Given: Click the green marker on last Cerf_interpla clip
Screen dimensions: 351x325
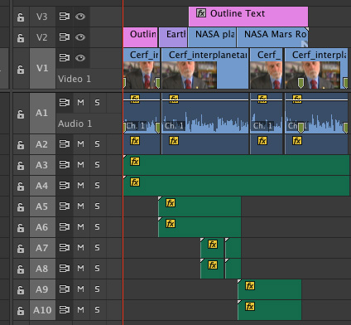Looking at the screenshot, I should point(301,83).
